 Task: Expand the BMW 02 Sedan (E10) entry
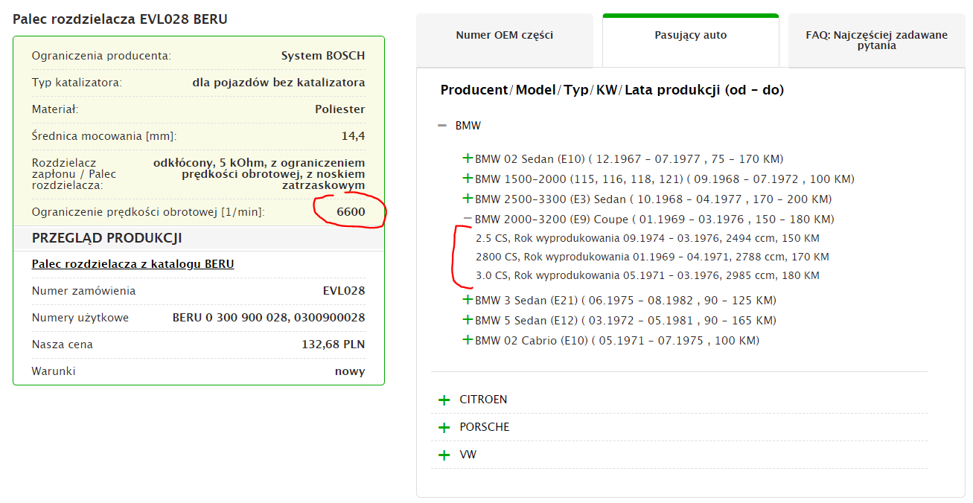pyautogui.click(x=468, y=158)
